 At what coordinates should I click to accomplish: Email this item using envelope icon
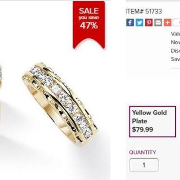click(x=158, y=22)
